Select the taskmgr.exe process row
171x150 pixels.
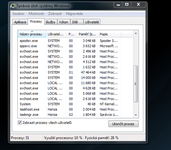pyautogui.click(x=75, y=115)
